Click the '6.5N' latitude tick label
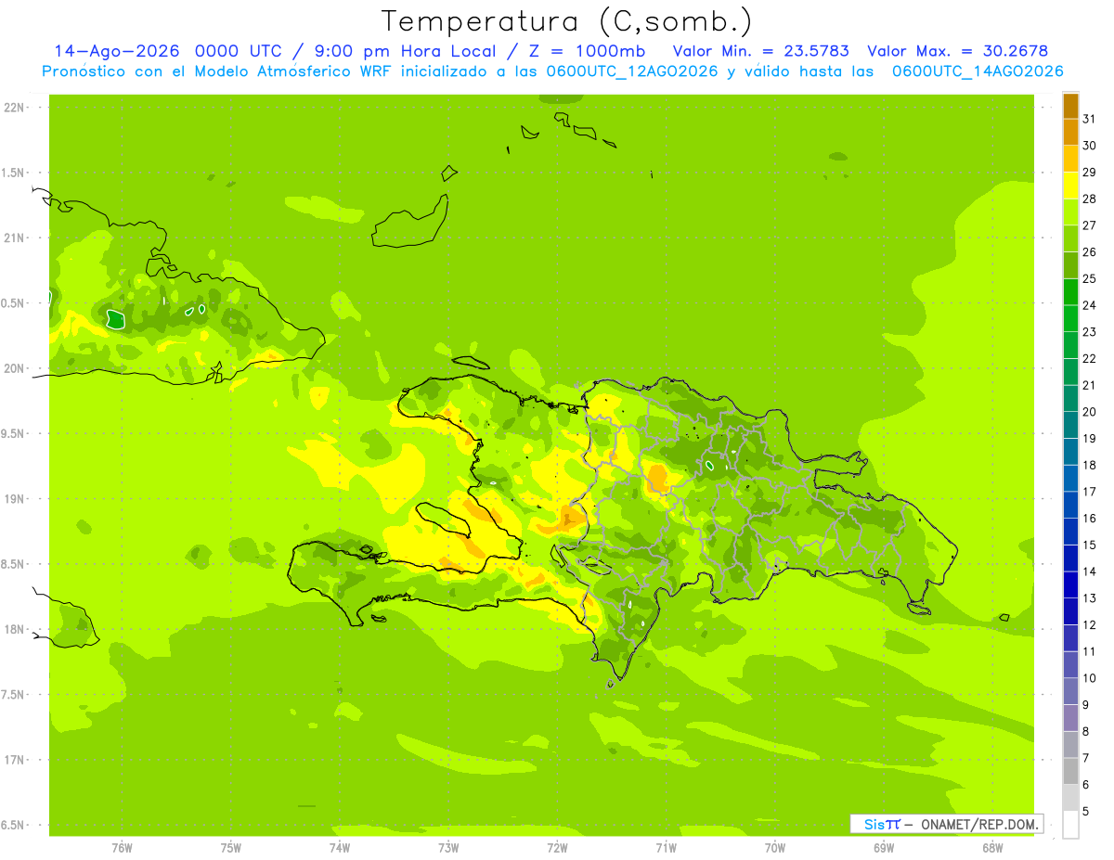The width and height of the screenshot is (1114, 860). point(13,825)
